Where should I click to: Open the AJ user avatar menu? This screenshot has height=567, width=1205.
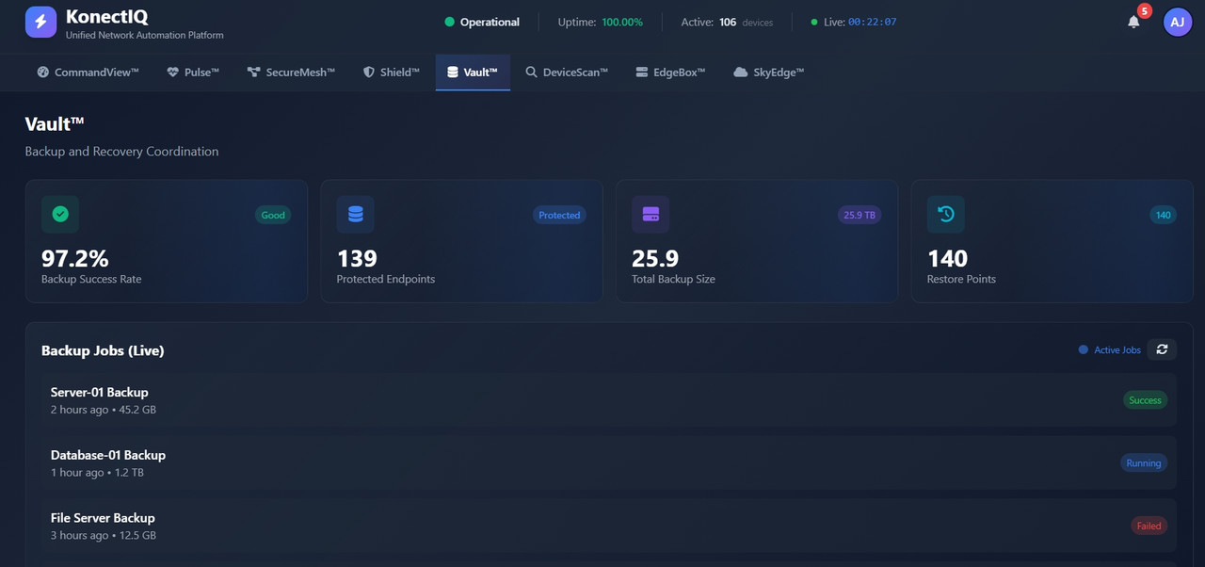pos(1178,22)
